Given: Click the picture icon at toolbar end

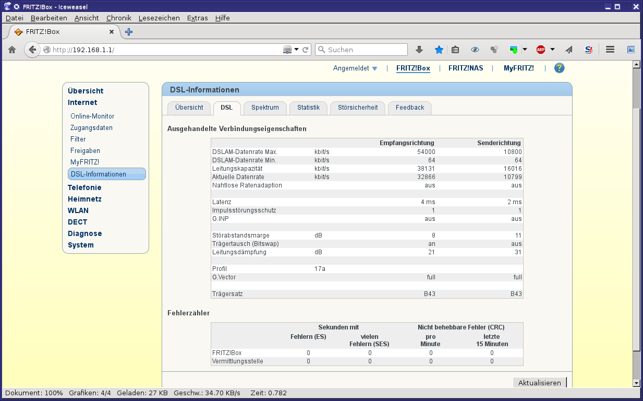Looking at the screenshot, I should point(631,50).
